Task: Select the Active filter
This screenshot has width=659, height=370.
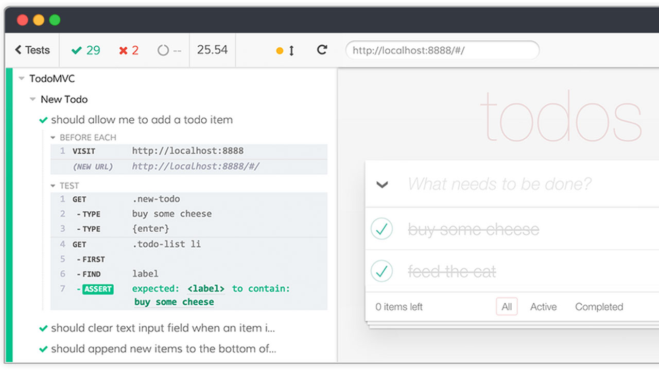Action: coord(543,307)
